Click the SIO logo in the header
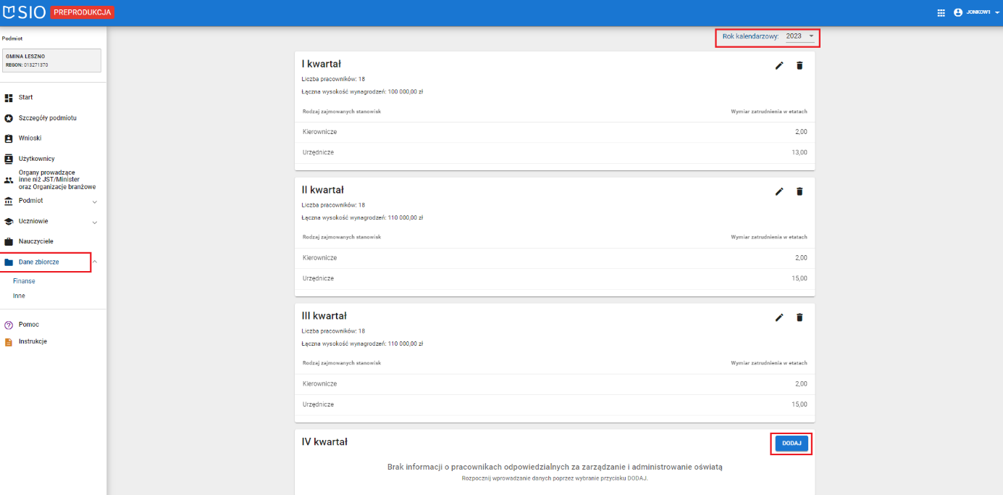Viewport: 1003px width, 495px height. [25, 12]
